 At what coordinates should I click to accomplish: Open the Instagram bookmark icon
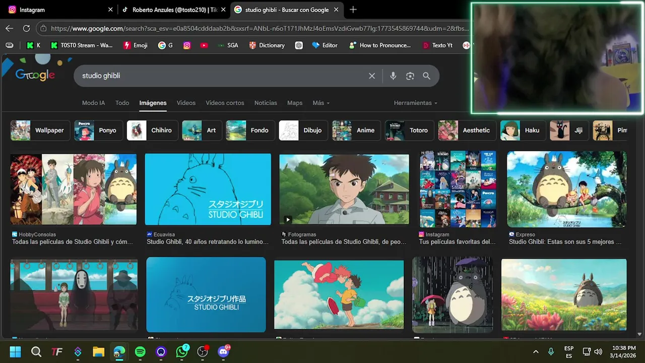tap(187, 45)
